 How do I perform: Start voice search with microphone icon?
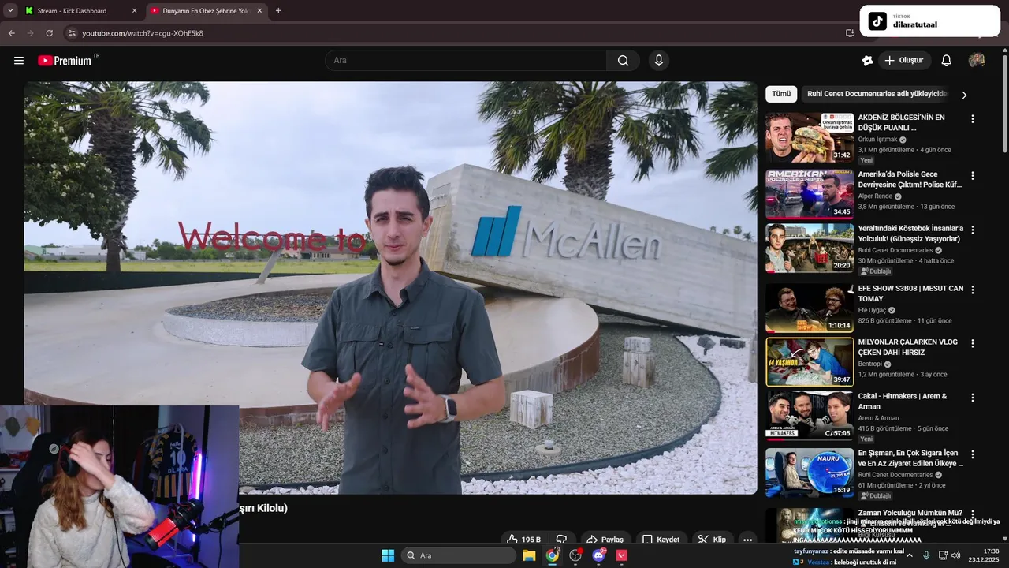point(659,61)
